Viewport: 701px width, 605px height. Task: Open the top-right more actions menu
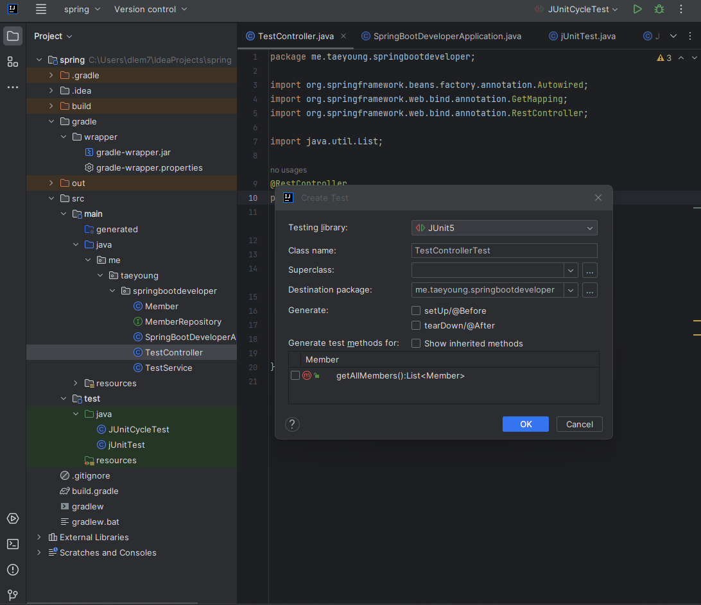(x=681, y=9)
